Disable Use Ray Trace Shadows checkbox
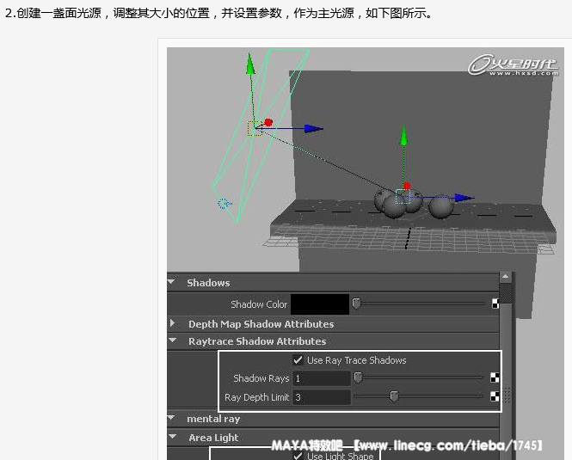Viewport: 572px width, 460px height. (x=298, y=360)
